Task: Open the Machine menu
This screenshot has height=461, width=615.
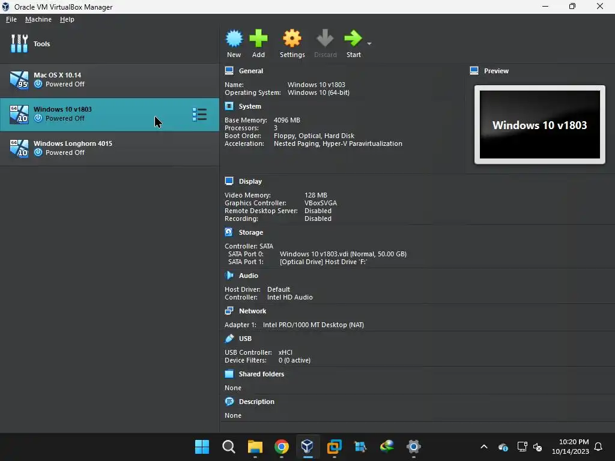Action: [38, 19]
